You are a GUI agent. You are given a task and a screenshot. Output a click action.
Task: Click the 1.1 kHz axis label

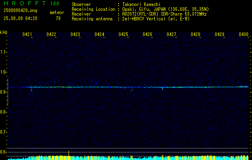[3, 52]
